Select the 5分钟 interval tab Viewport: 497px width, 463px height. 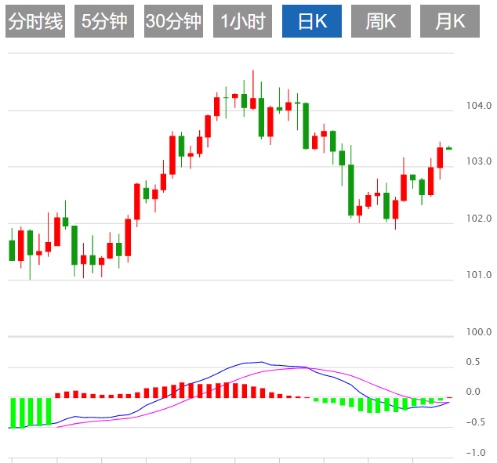click(104, 21)
